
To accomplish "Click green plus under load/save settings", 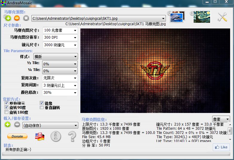I will coord(7,125).
